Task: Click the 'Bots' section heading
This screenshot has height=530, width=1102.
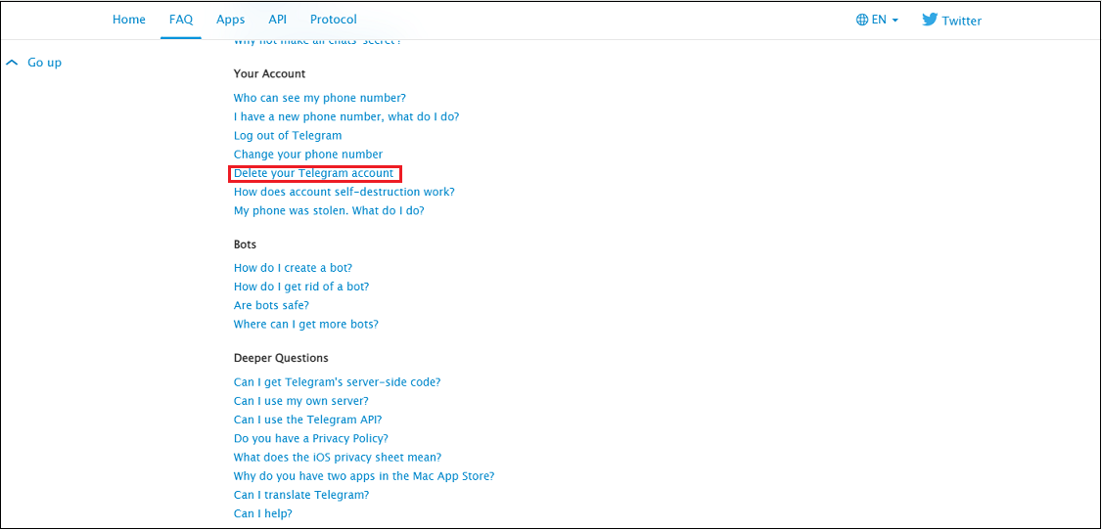Action: [246, 244]
